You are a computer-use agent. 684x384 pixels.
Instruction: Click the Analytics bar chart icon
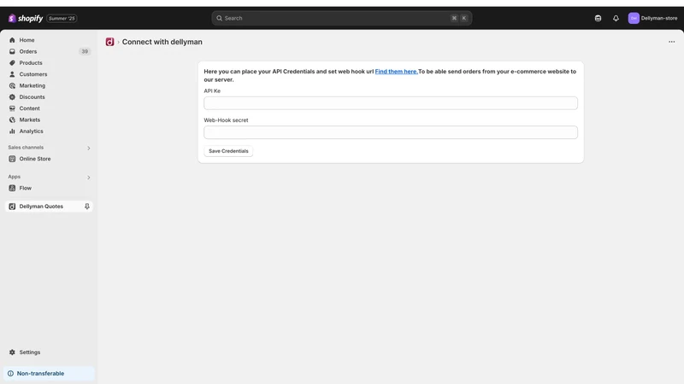click(12, 131)
